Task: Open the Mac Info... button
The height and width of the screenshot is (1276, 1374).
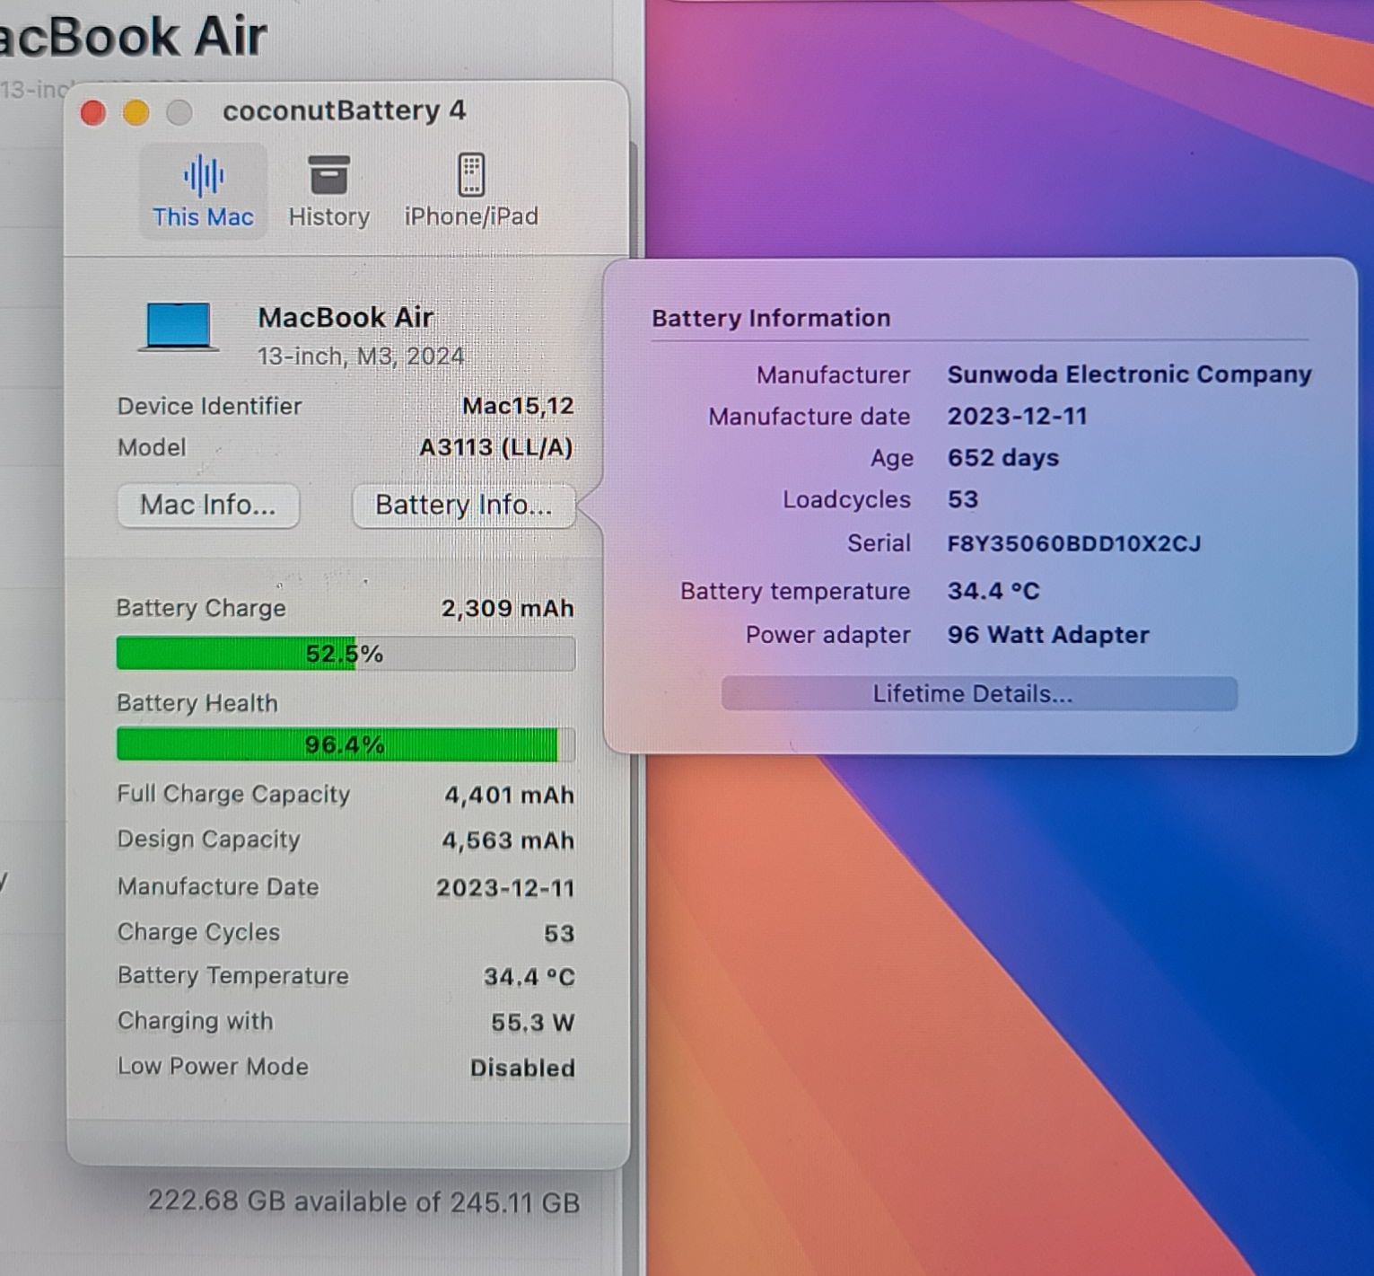Action: point(208,506)
